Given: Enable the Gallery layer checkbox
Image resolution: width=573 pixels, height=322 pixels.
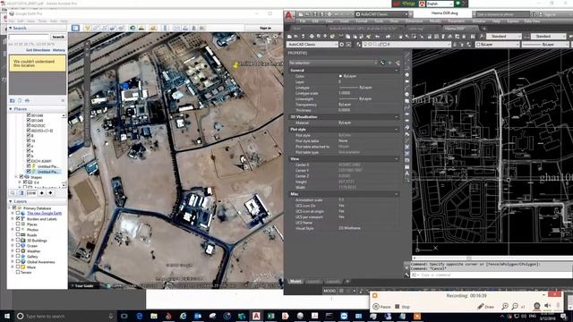Looking at the screenshot, I should coord(18,257).
